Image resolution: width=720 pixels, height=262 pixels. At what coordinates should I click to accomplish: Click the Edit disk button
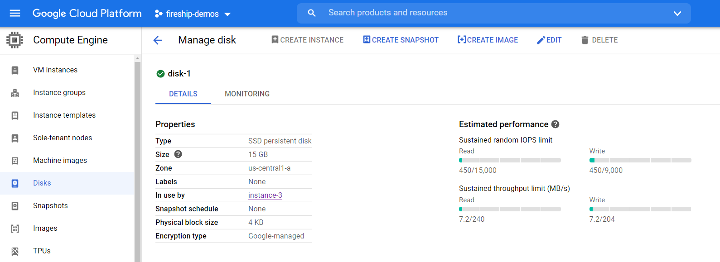click(549, 40)
